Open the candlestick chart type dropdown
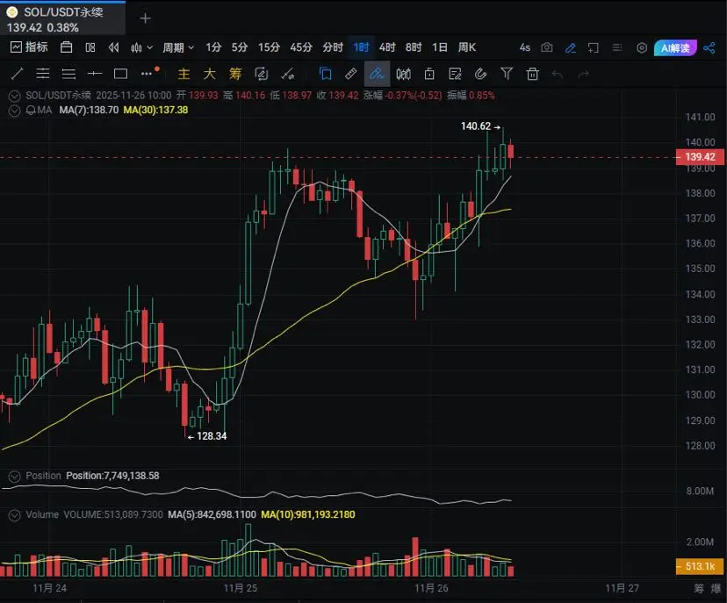Viewport: 727px width, 603px height. [141, 47]
